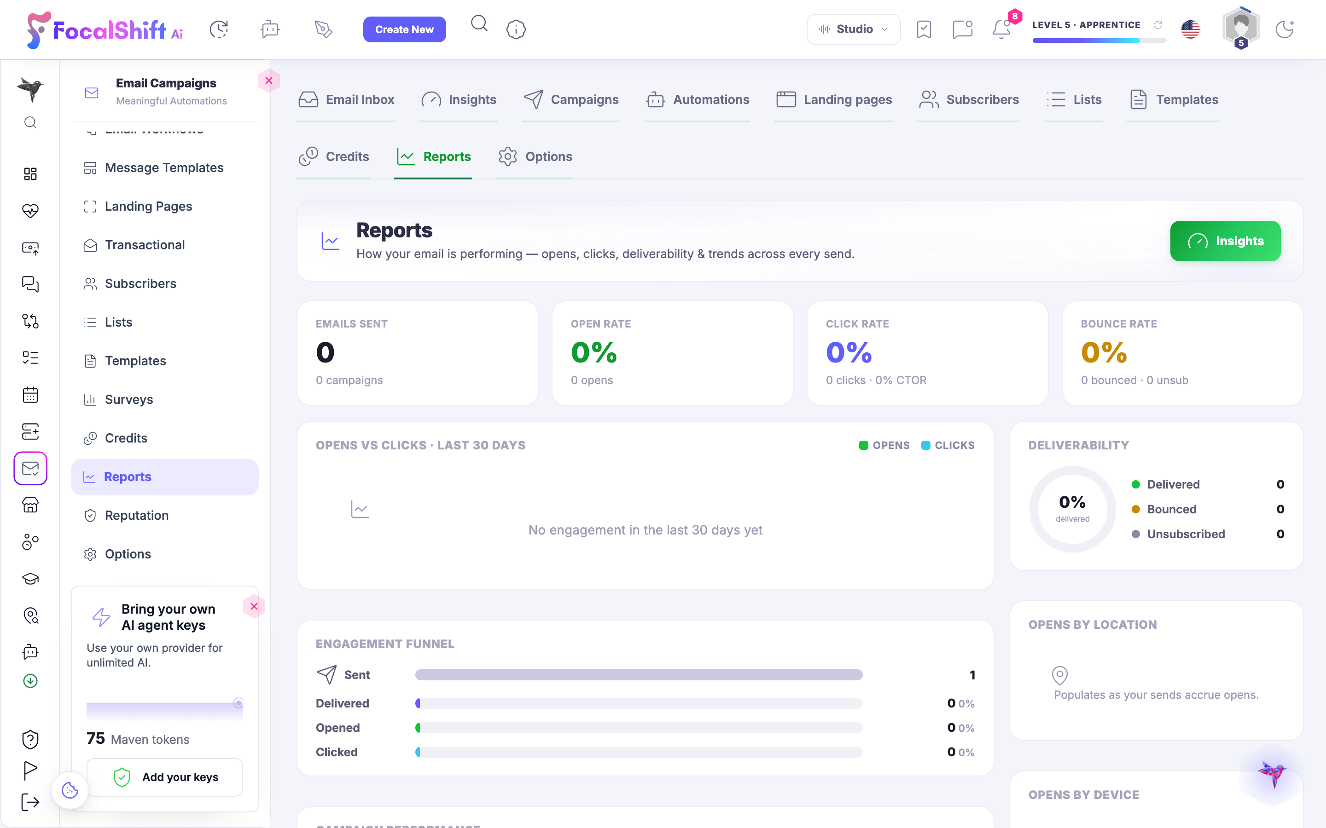The width and height of the screenshot is (1326, 828).
Task: Open Surveys in sidebar
Action: coord(164,400)
